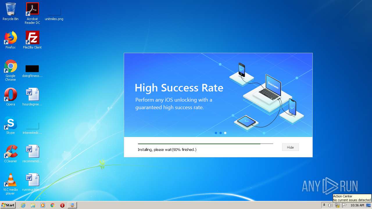Click the Opera icon in taskbar
The image size is (372, 209).
click(x=62, y=205)
